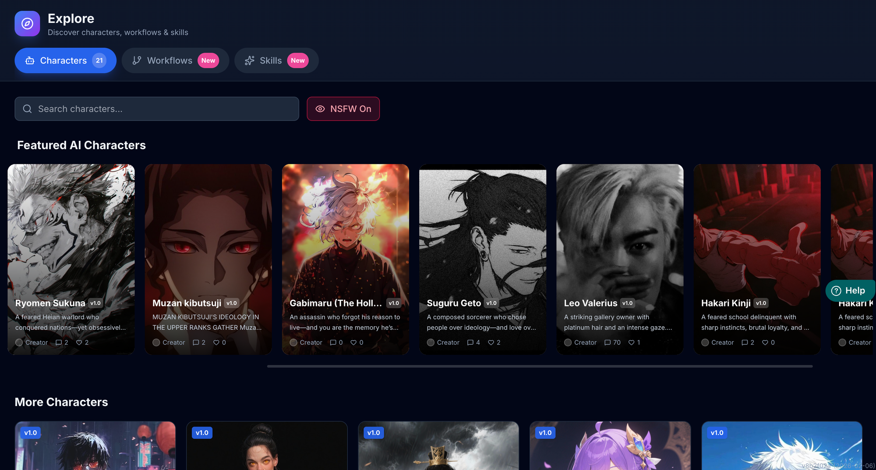Click the v1.0 badge on Ryomen Sukuna
The image size is (876, 470).
(95, 303)
